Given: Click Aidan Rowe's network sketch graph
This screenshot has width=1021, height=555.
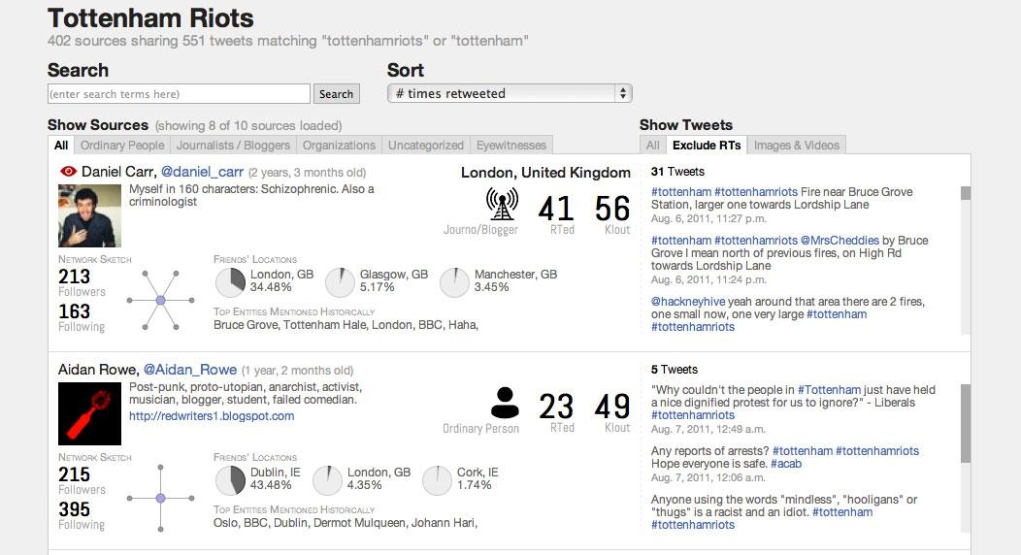Looking at the screenshot, I should click(161, 498).
